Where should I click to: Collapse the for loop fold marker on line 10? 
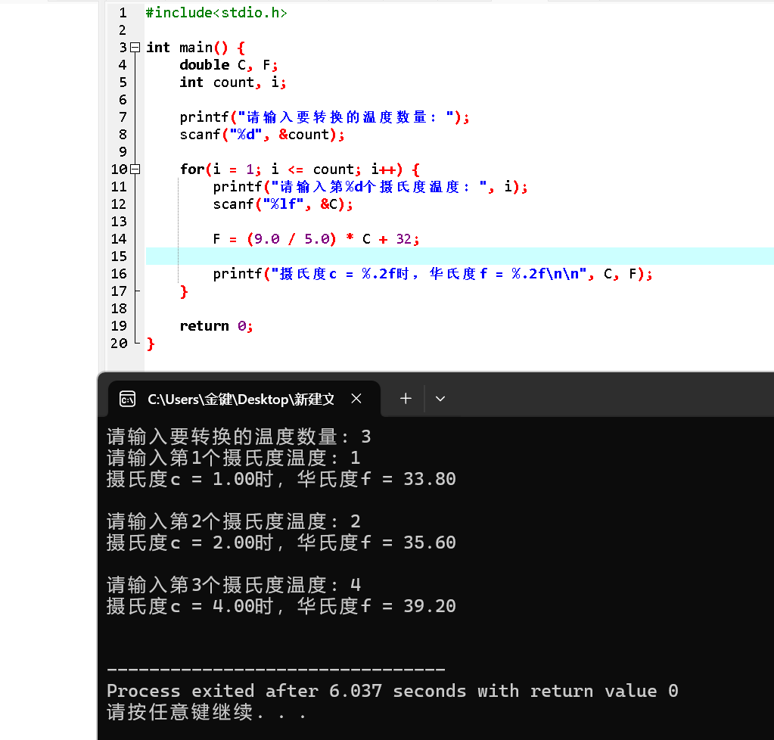coord(135,169)
